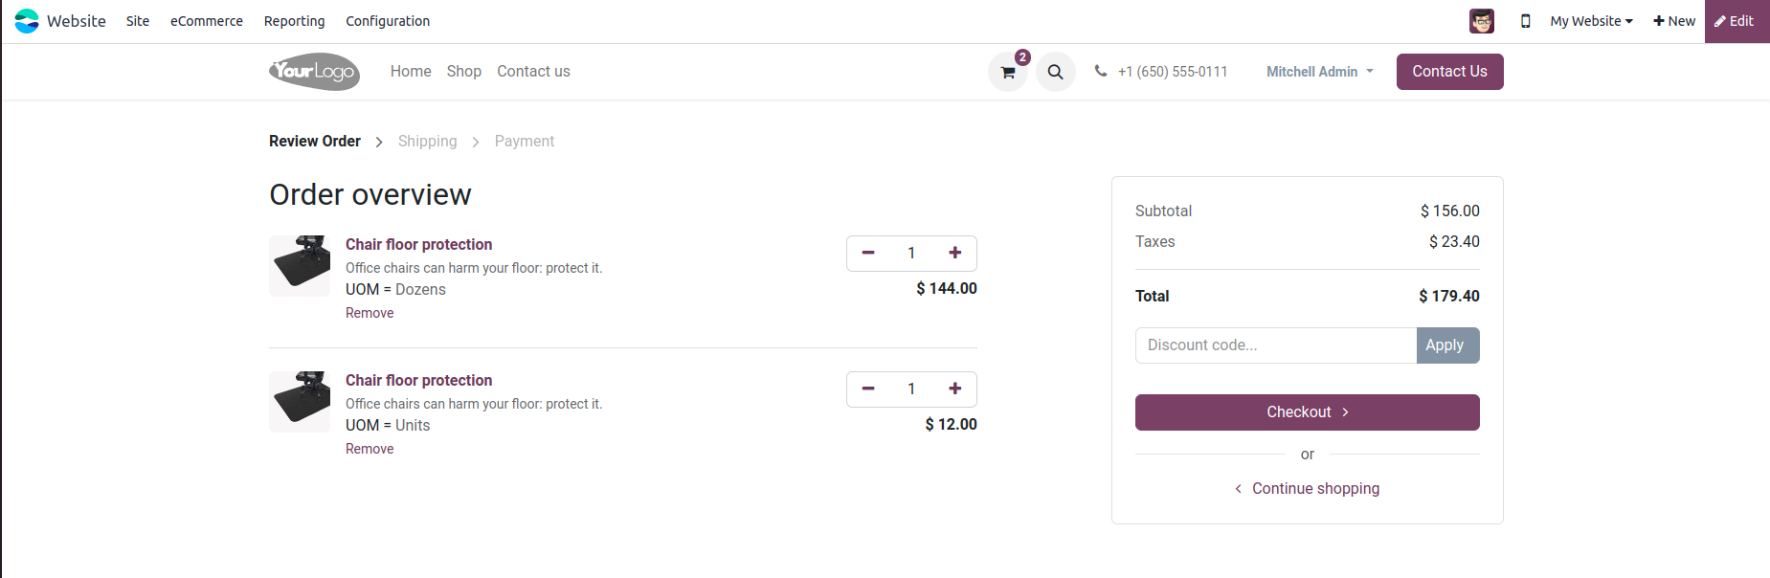Open the mobile preview icon
The width and height of the screenshot is (1770, 578).
click(x=1525, y=21)
